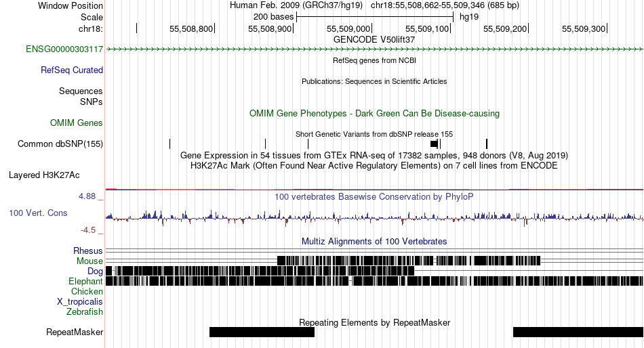This screenshot has width=644, height=348.
Task: Click the 55,509,300 ruler coordinate
Action: coord(584,29)
